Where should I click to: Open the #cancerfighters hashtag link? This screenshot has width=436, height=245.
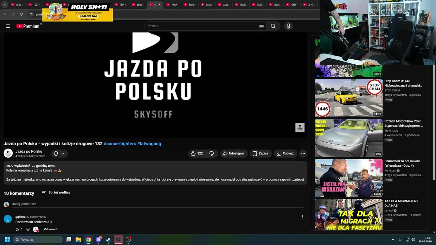120,144
